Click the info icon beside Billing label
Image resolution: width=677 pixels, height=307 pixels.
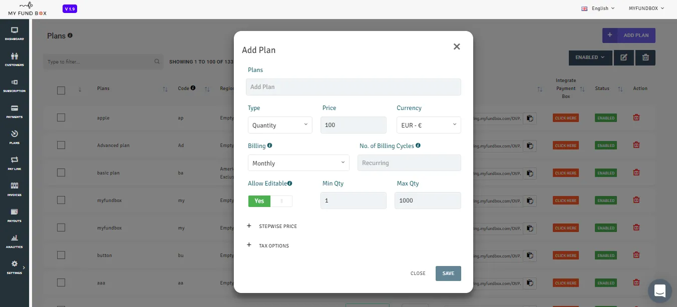tap(270, 145)
